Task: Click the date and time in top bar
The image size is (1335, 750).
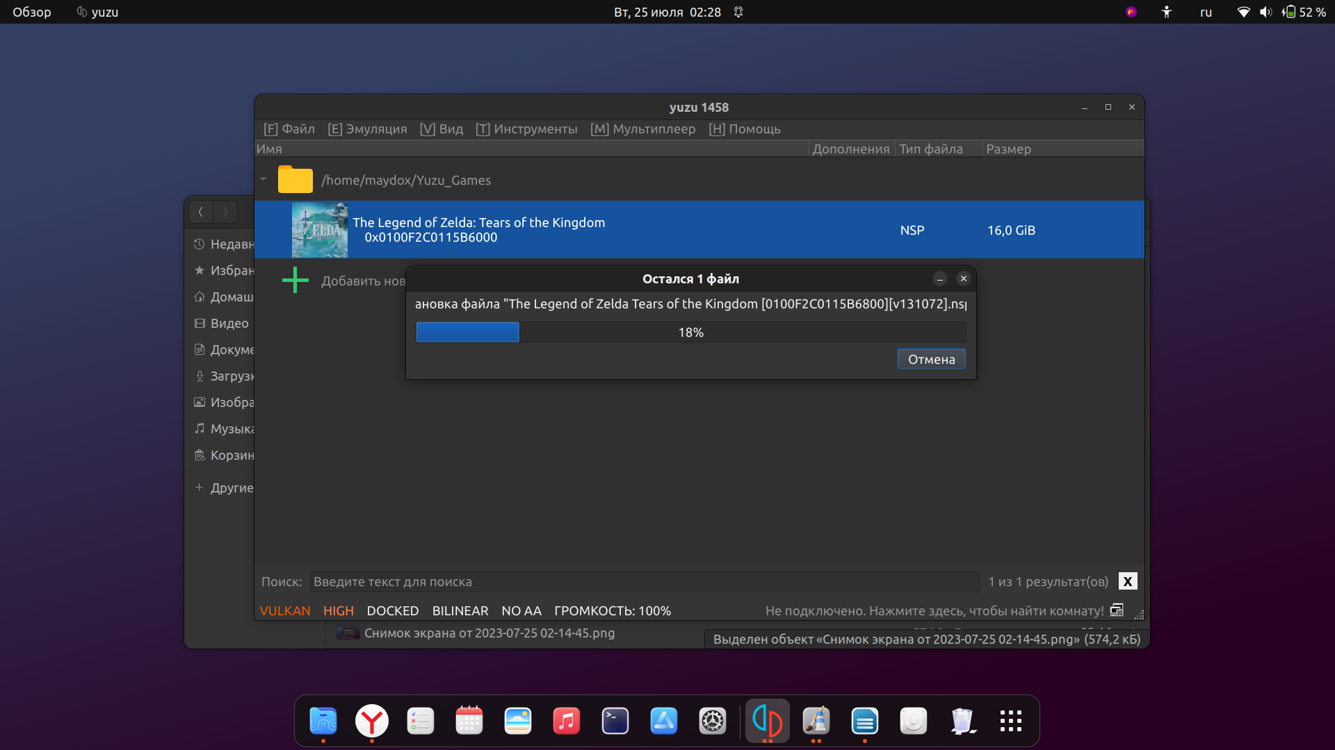Action: coord(667,12)
